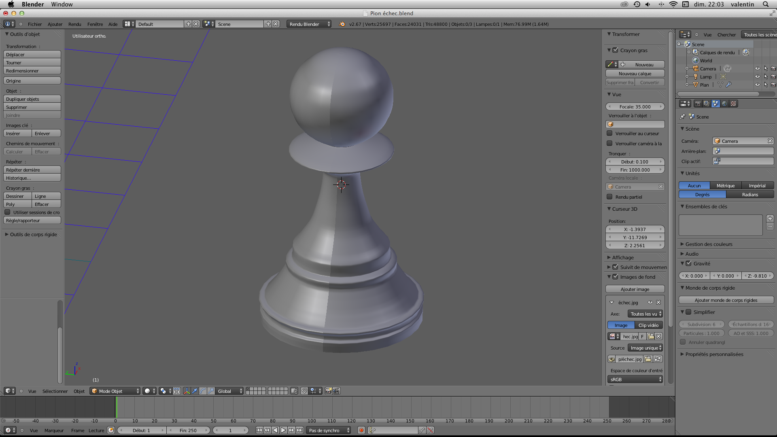Enable Verrouiller au curseur checkbox

click(609, 133)
